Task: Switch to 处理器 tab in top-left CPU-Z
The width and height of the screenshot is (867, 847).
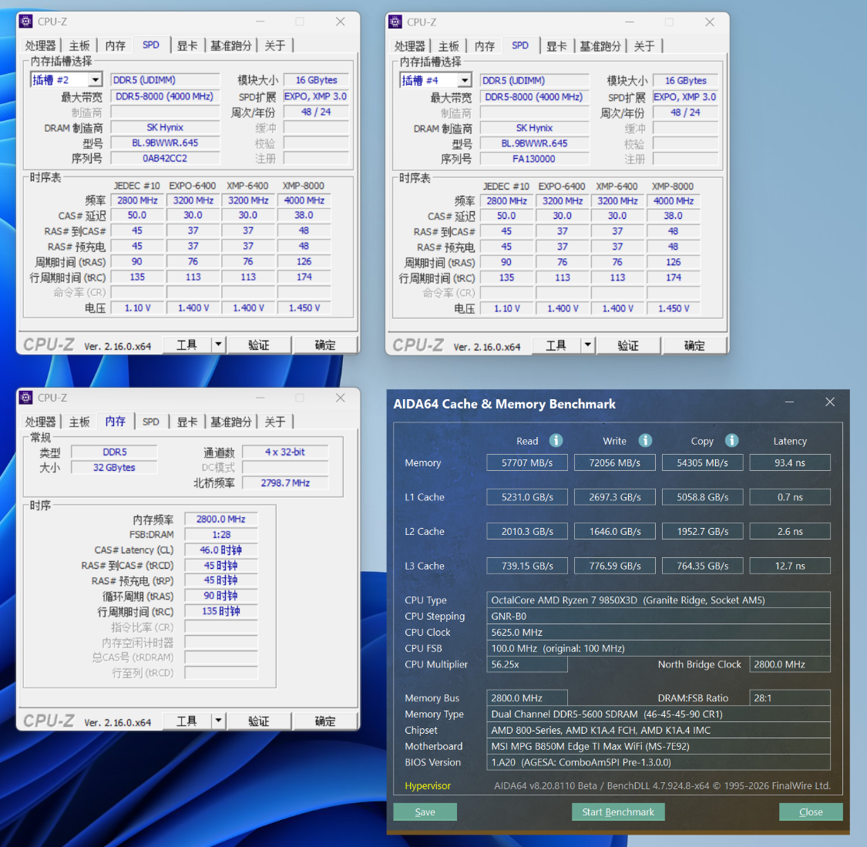Action: [40, 46]
